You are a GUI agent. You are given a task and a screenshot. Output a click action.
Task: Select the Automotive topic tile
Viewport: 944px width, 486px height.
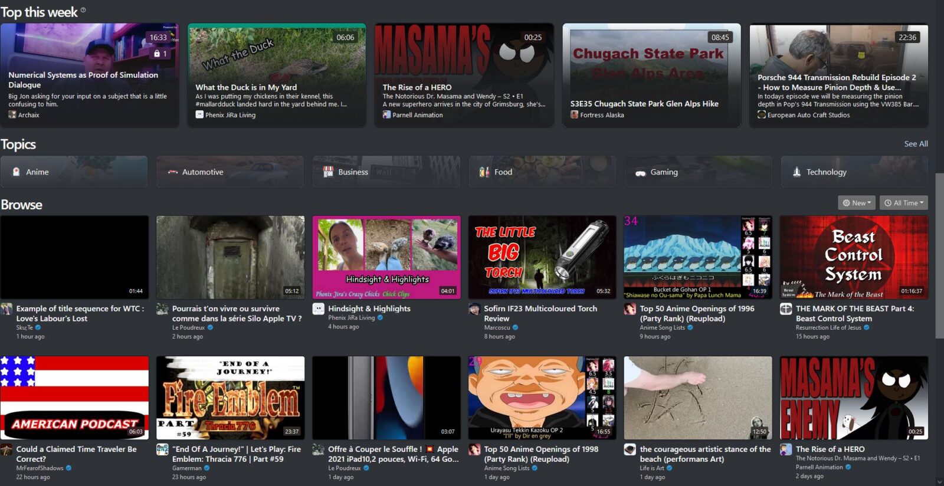click(x=230, y=172)
